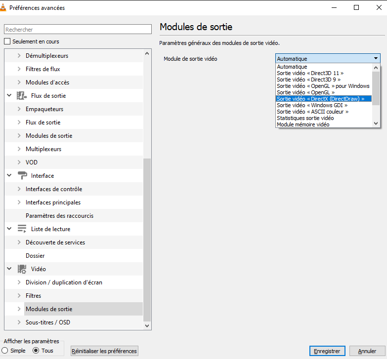The width and height of the screenshot is (387, 359).
Task: Expand Division / duplication d'écran node
Action: [19, 282]
